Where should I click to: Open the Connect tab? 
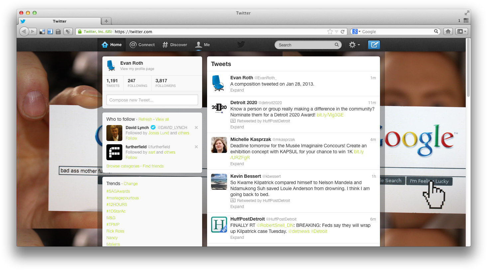pos(142,45)
